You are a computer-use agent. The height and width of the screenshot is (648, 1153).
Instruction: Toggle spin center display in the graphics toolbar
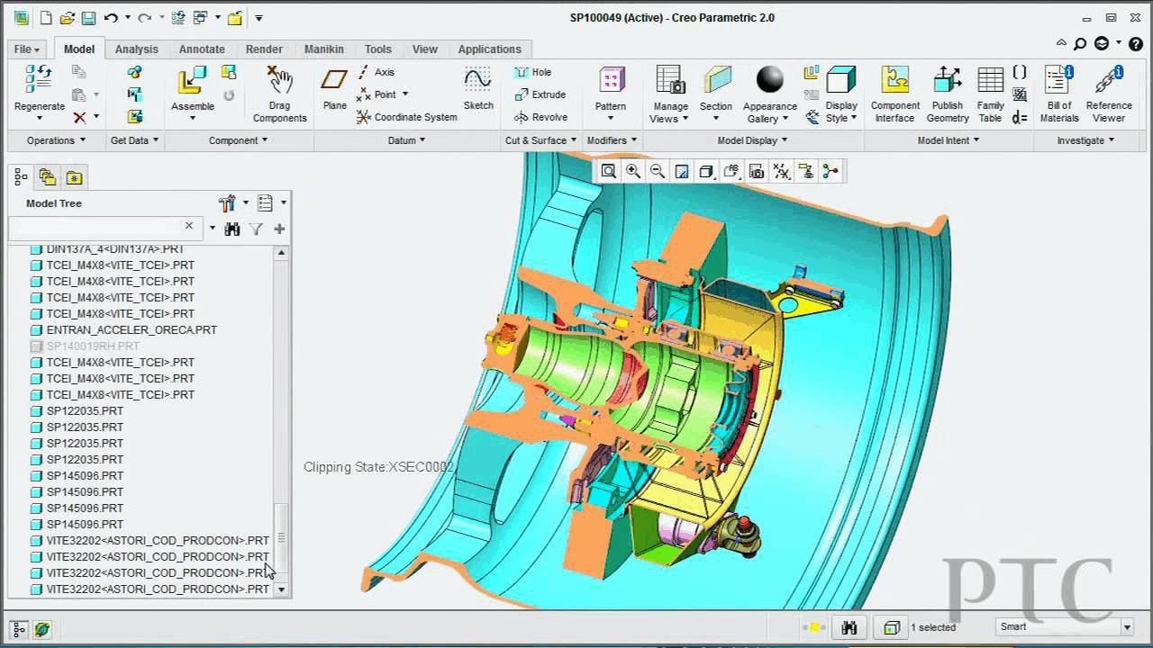(830, 171)
